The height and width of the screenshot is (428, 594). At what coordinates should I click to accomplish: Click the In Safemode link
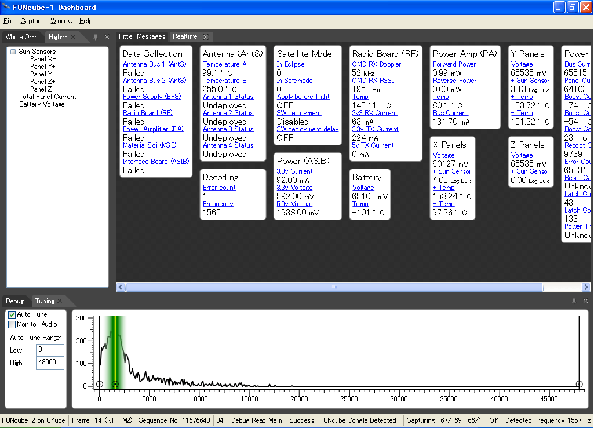tap(295, 81)
